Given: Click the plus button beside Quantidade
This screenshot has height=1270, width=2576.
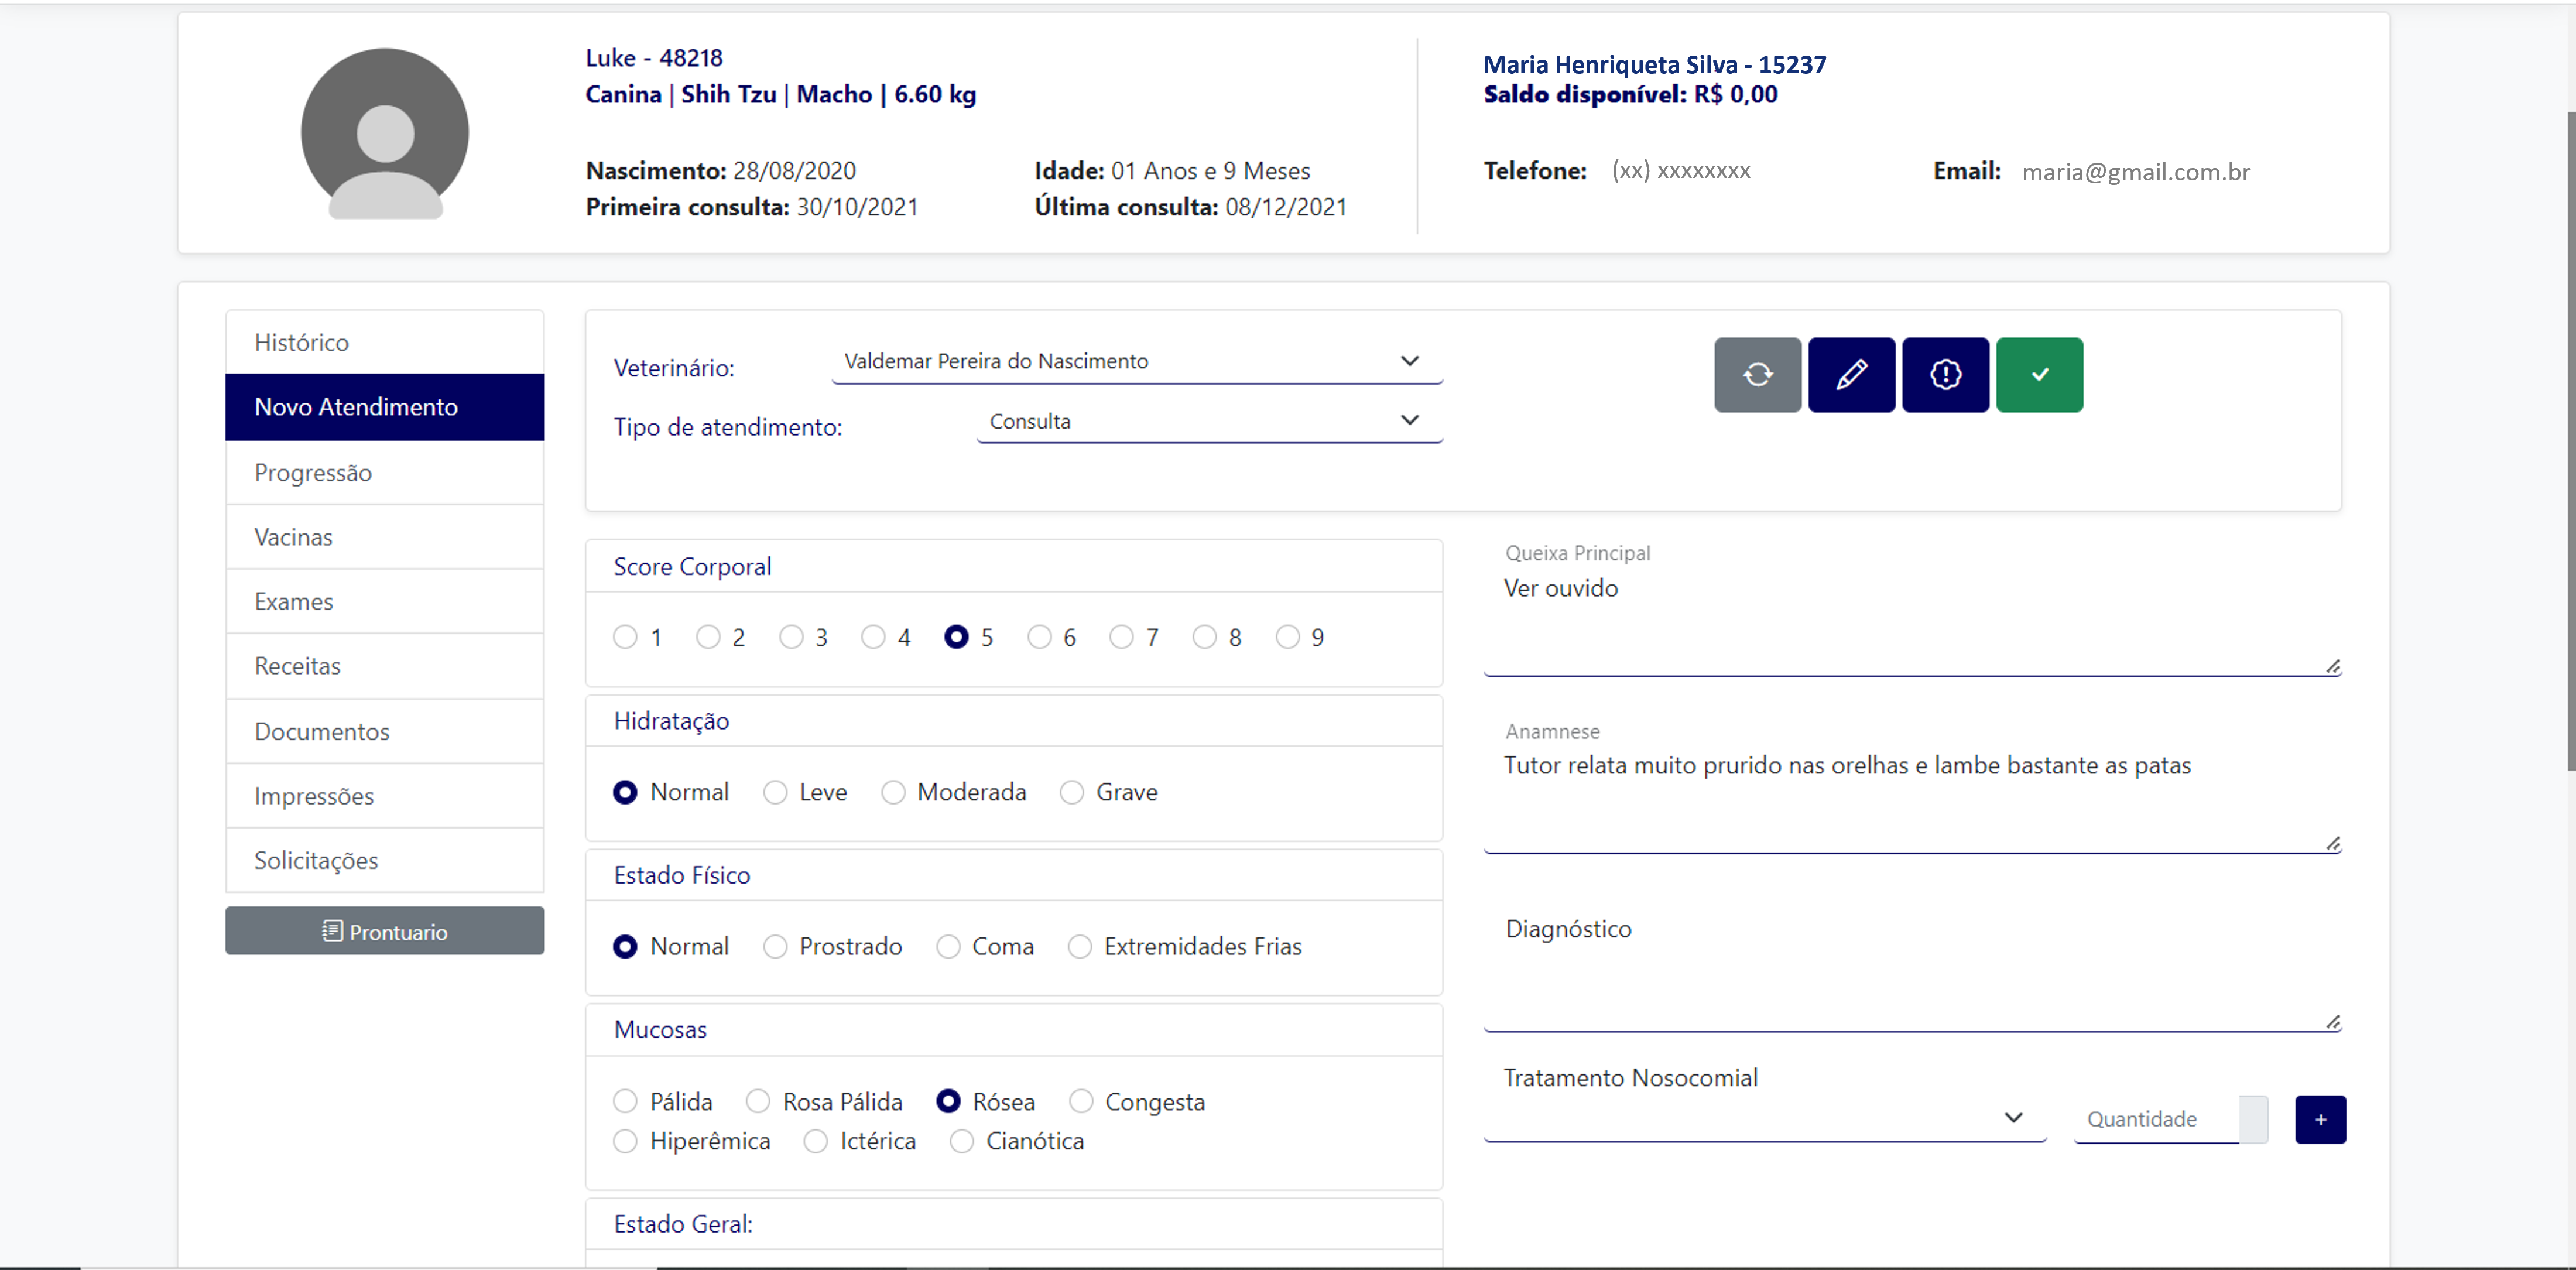Looking at the screenshot, I should (x=2320, y=1119).
